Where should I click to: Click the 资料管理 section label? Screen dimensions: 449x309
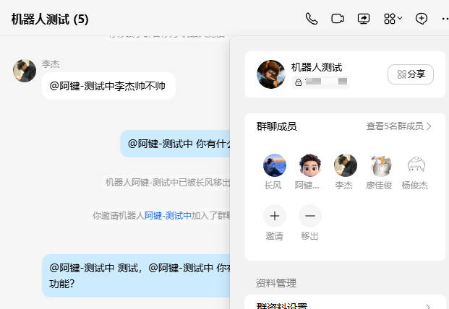pyautogui.click(x=276, y=283)
